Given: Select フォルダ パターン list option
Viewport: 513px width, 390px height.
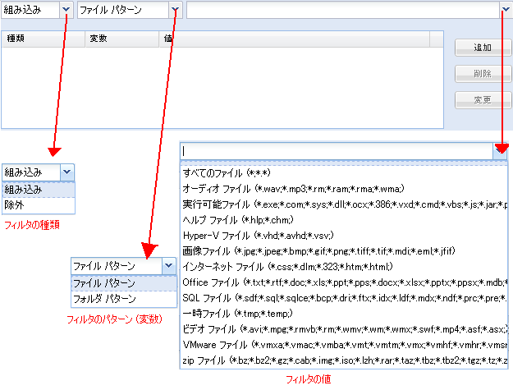Looking at the screenshot, I should 124,299.
